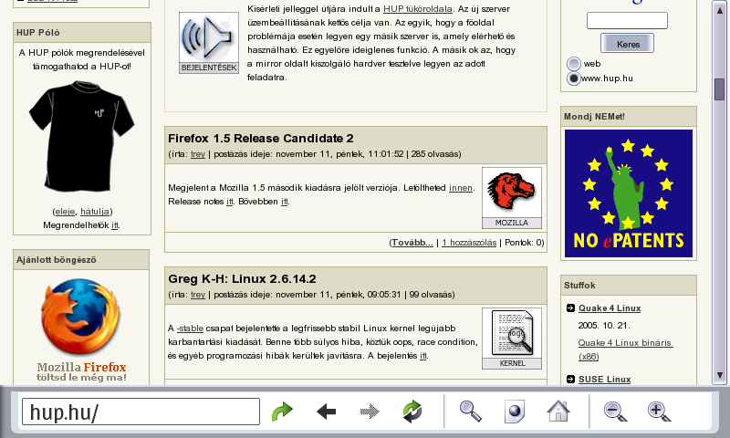This screenshot has width=730, height=438.
Task: Click the Megrendelhetők itt link
Action: pyautogui.click(x=115, y=225)
